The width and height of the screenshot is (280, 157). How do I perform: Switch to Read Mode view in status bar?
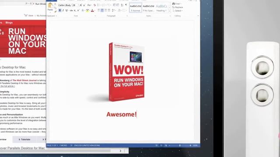pos(157,145)
